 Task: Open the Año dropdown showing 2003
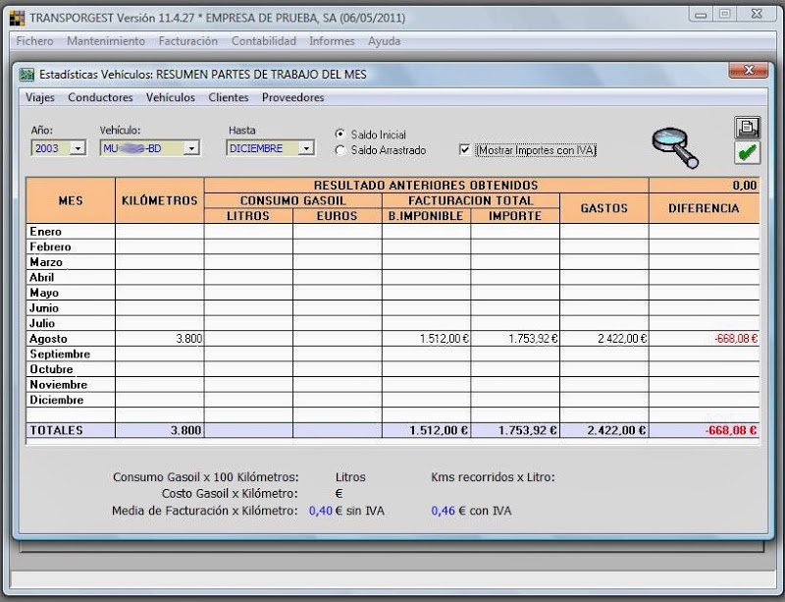tap(78, 148)
